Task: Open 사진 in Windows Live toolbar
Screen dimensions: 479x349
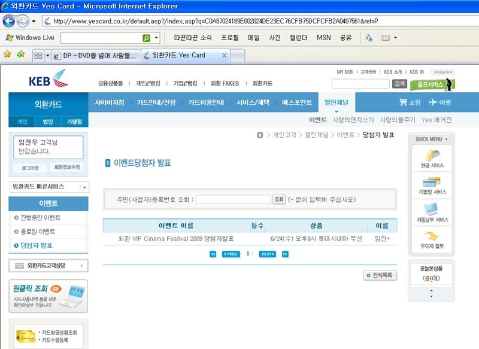Action: [x=275, y=38]
